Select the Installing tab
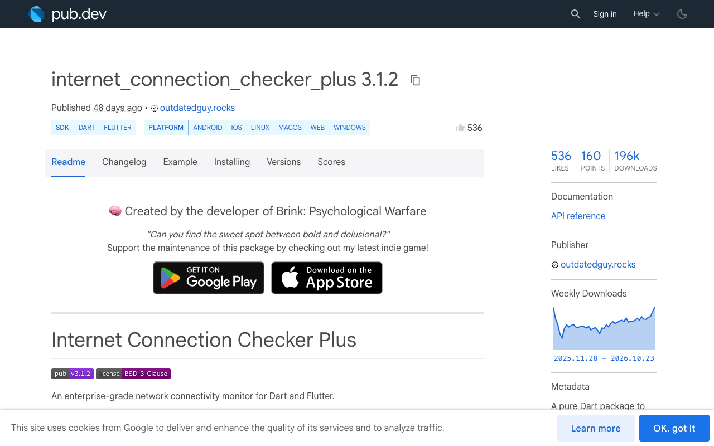Image resolution: width=714 pixels, height=446 pixels. click(x=232, y=162)
